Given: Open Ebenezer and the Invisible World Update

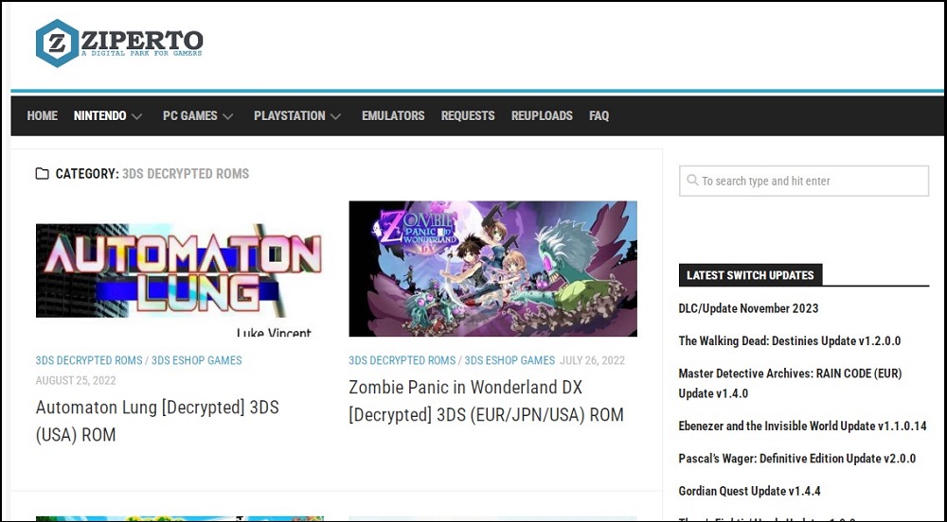Looking at the screenshot, I should [802, 426].
